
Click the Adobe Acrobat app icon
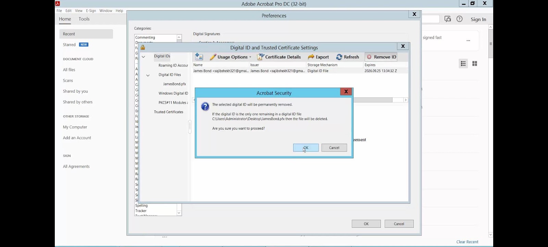(58, 3)
